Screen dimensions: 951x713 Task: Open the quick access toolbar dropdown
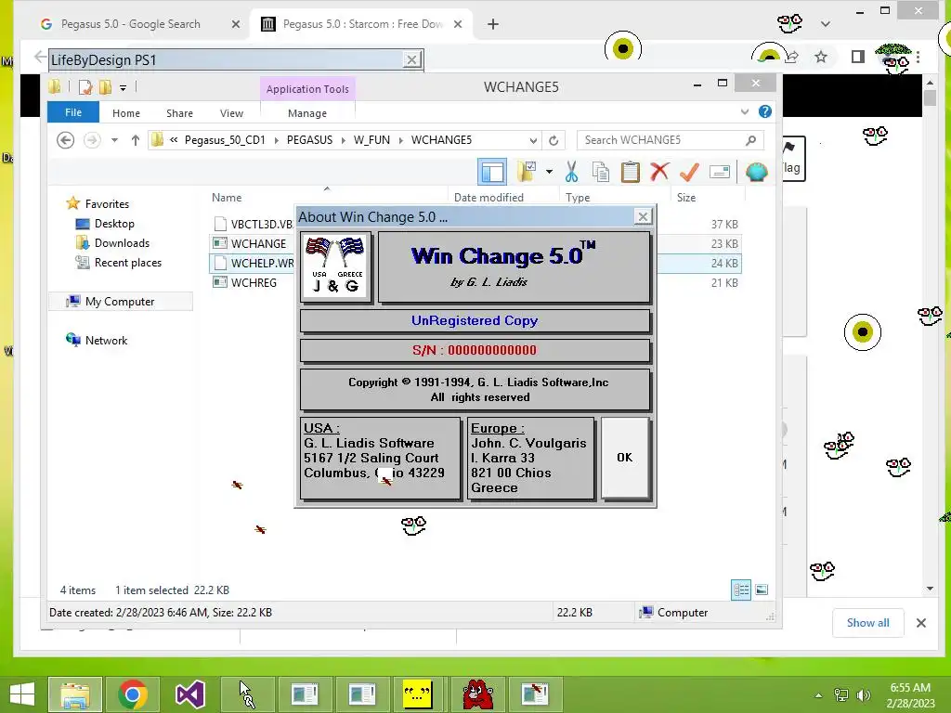[x=123, y=88]
